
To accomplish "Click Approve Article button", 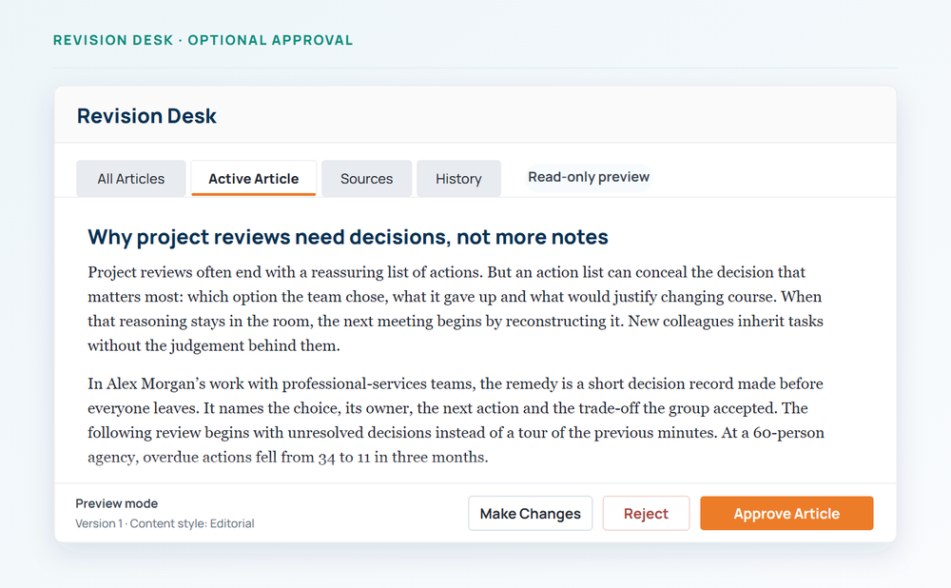I will (x=786, y=514).
